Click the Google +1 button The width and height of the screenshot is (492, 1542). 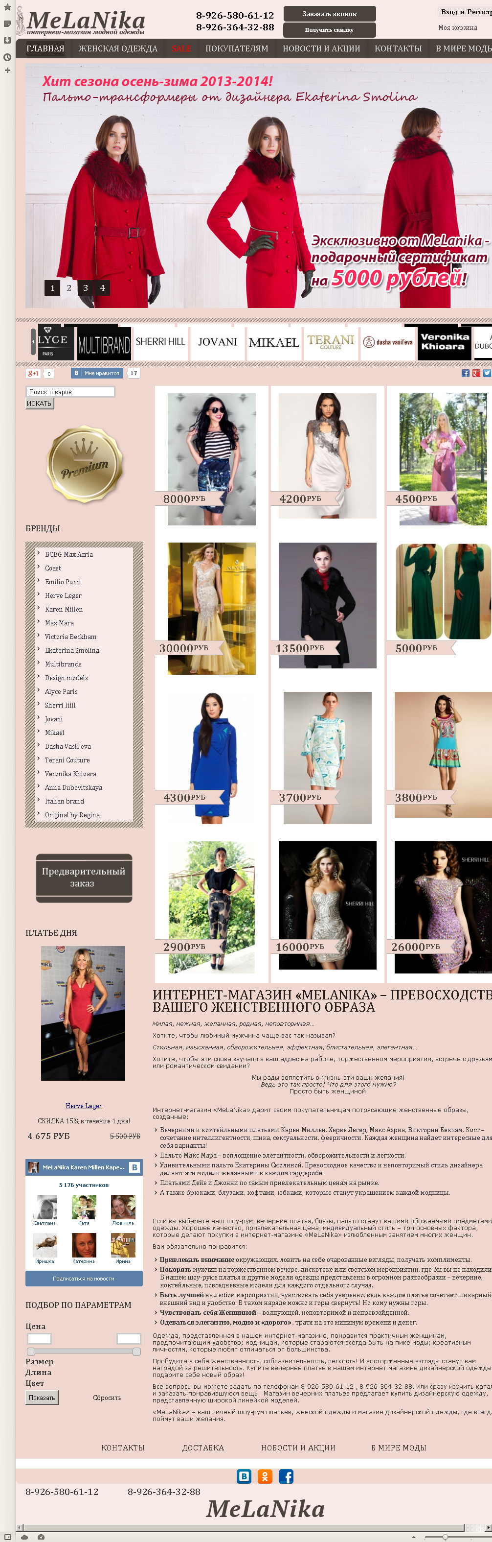[33, 373]
